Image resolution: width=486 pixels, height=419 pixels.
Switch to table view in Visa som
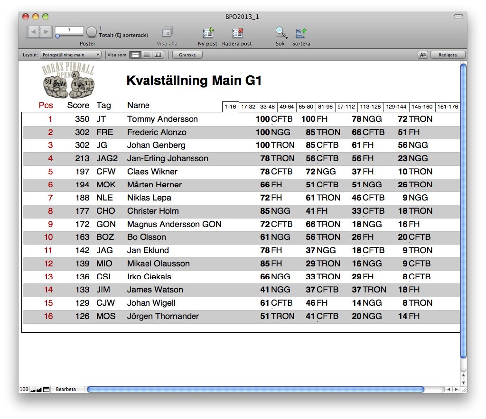pyautogui.click(x=158, y=55)
